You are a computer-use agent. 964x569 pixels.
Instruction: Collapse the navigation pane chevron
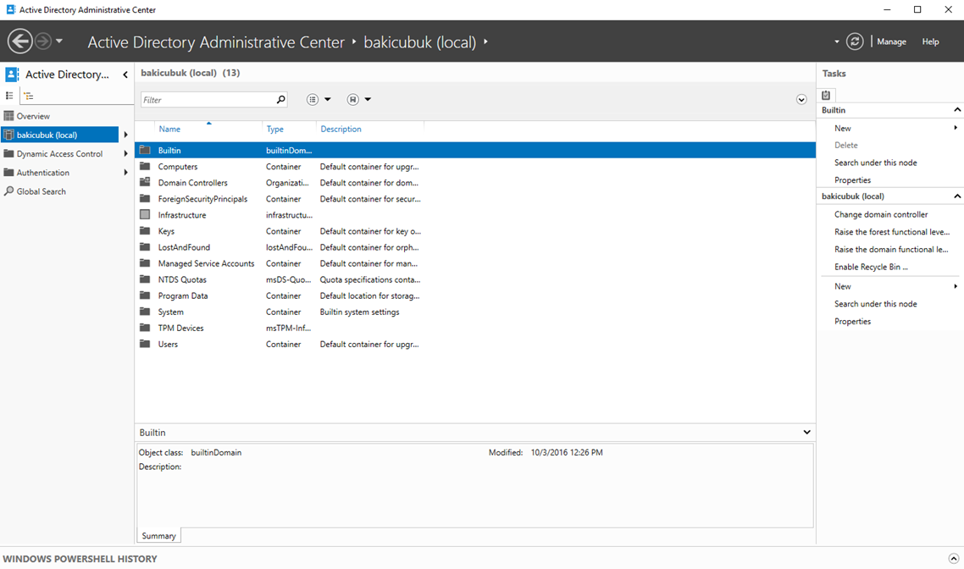[125, 75]
